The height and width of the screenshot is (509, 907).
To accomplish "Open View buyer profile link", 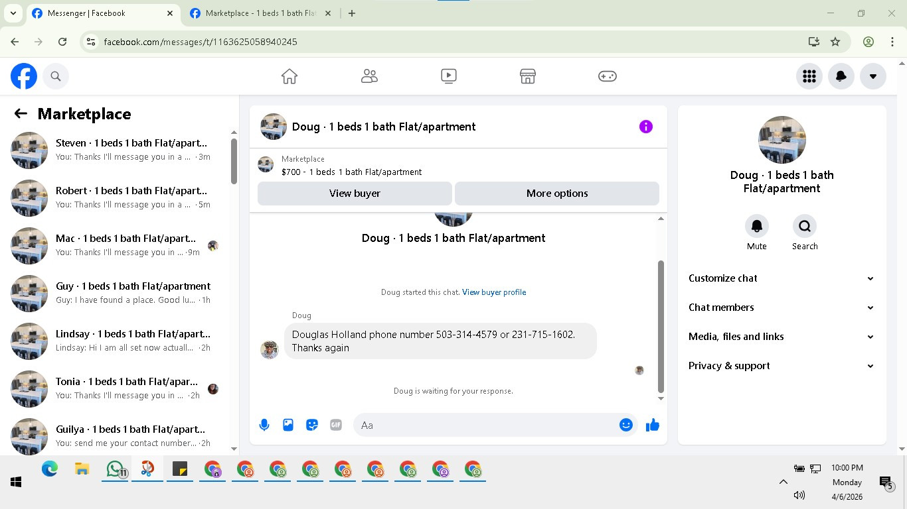I will [x=494, y=292].
